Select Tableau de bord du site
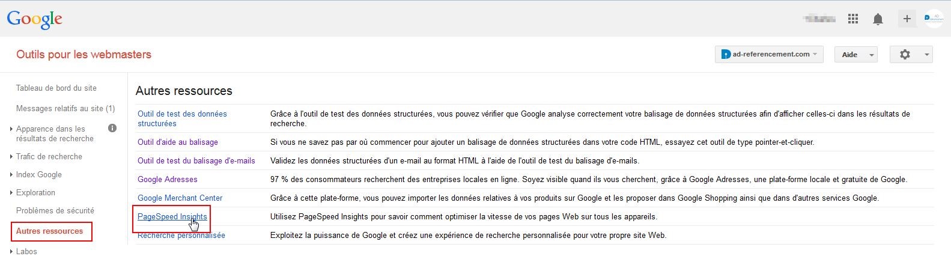951x265 pixels. pos(56,88)
